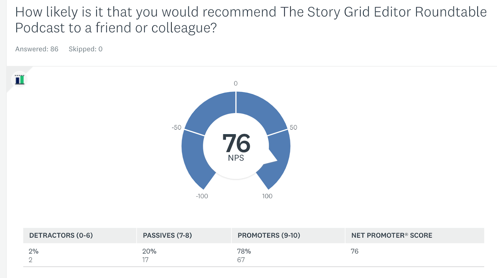This screenshot has height=278, width=497.
Task: Select the large 76 NPS score
Action: coord(236,143)
